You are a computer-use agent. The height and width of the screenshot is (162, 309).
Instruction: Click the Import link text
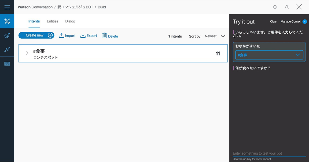(x=70, y=36)
